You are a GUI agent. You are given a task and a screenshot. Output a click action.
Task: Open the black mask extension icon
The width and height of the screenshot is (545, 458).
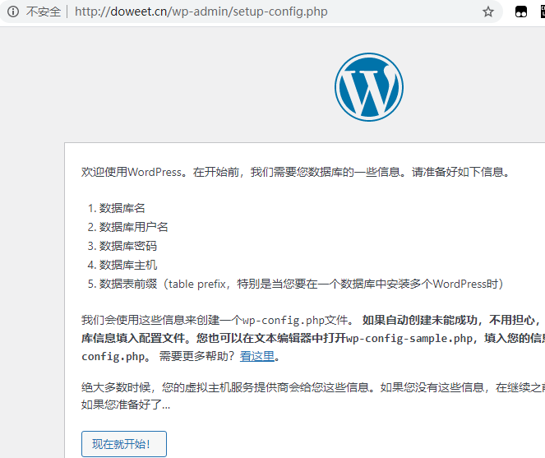520,12
